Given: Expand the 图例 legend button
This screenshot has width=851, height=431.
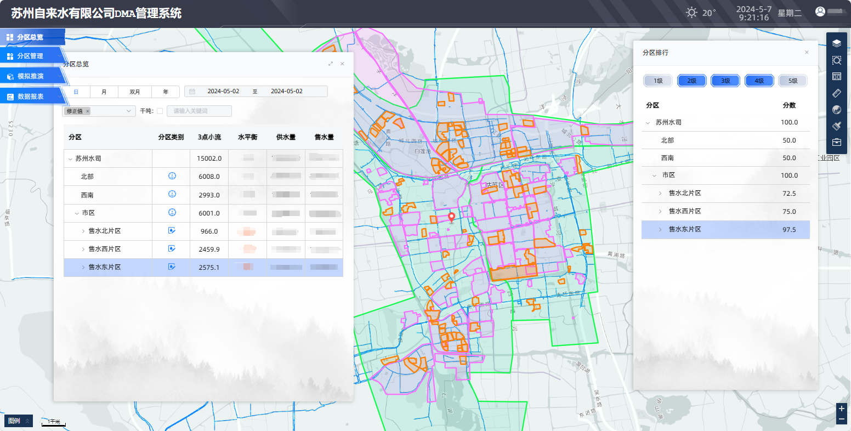Looking at the screenshot, I should pos(19,421).
